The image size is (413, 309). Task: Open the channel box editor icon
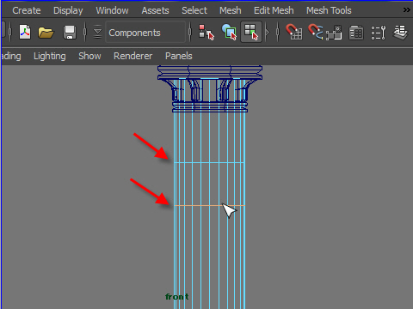click(356, 33)
